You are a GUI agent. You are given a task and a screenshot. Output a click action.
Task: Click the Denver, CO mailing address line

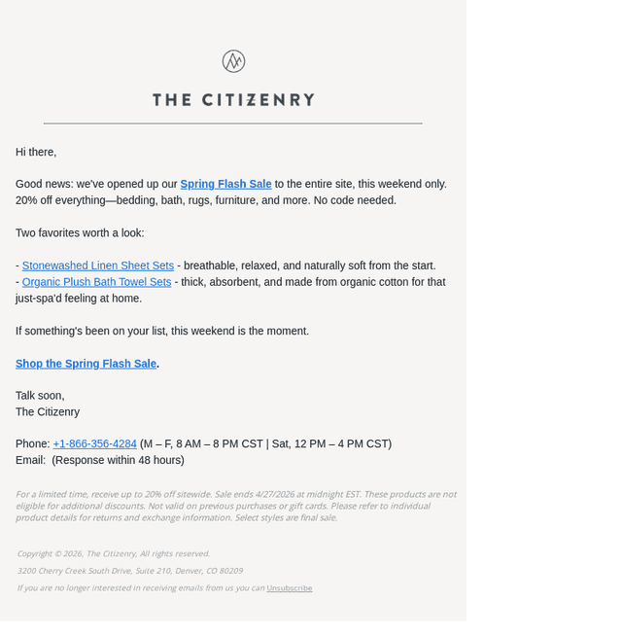pos(130,571)
